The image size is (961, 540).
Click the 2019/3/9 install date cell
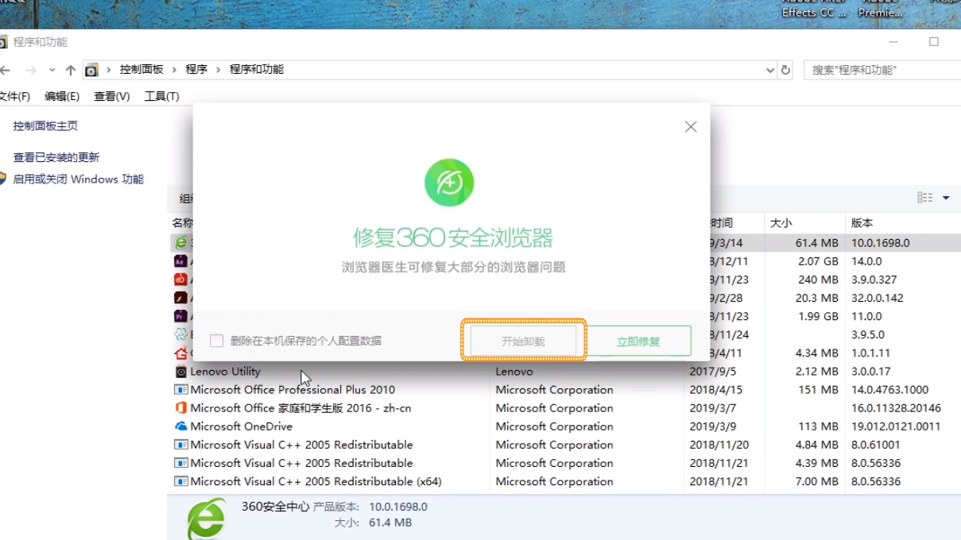(x=712, y=426)
